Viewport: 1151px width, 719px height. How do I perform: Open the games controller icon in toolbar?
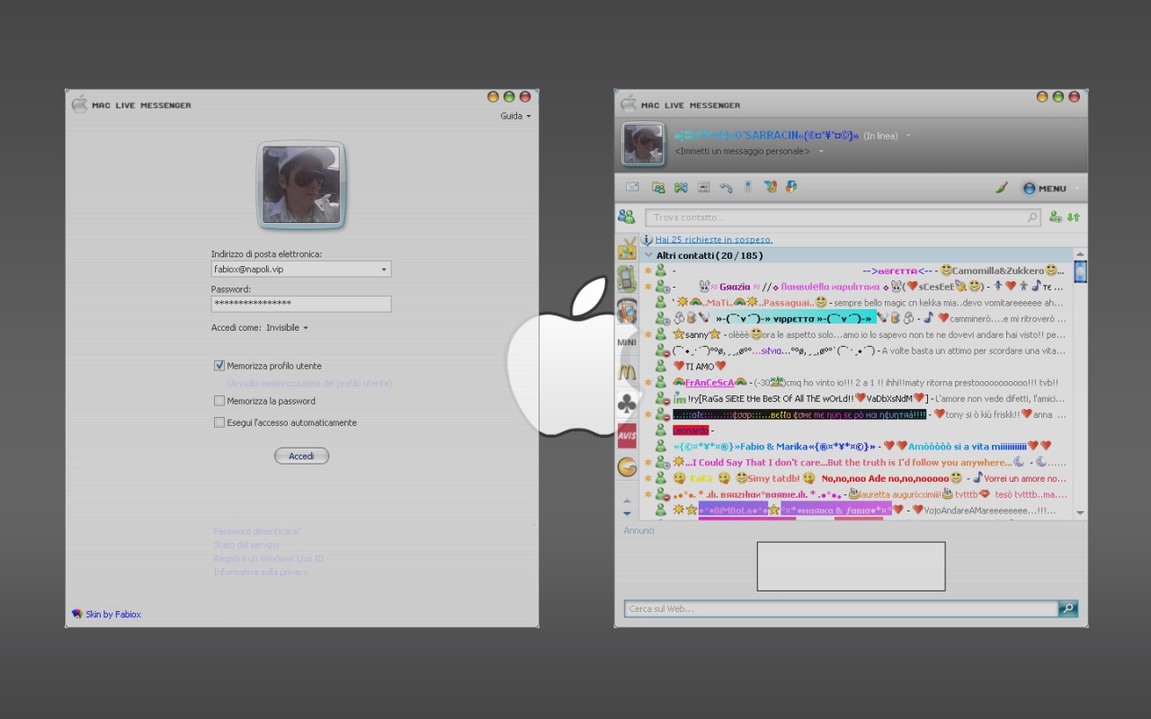681,187
